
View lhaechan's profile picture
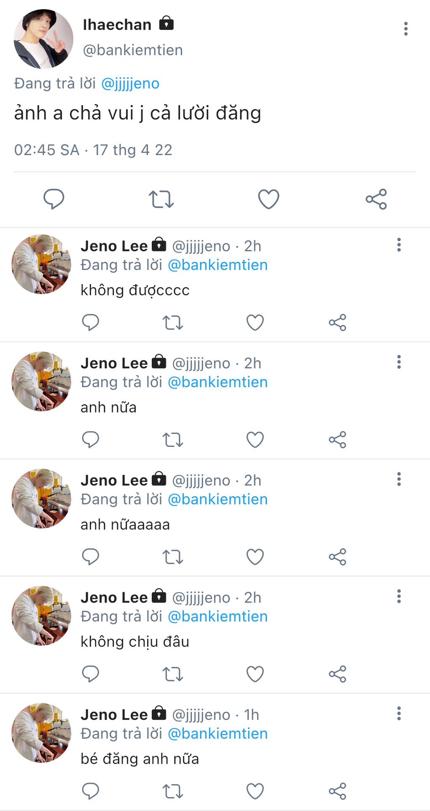point(43,39)
